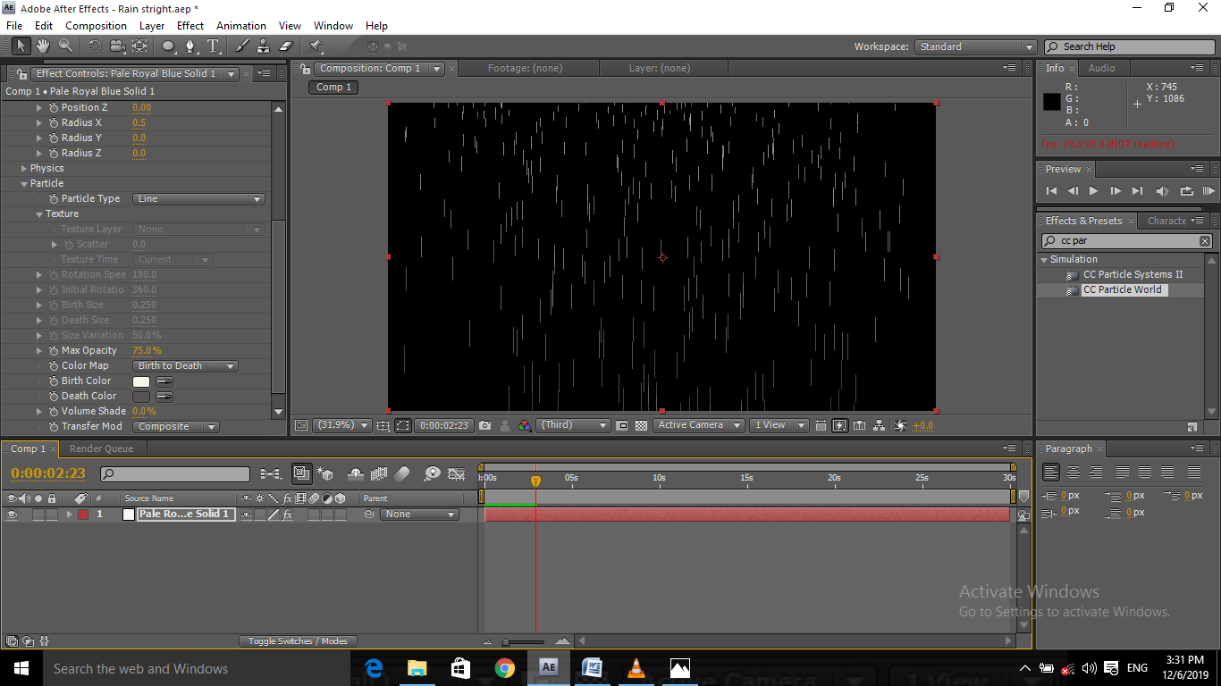Open the Particle Type dropdown

(x=198, y=199)
